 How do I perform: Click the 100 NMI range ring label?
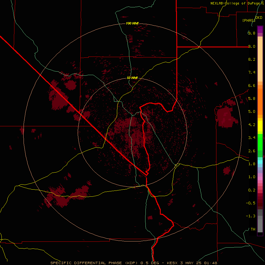click(x=132, y=23)
